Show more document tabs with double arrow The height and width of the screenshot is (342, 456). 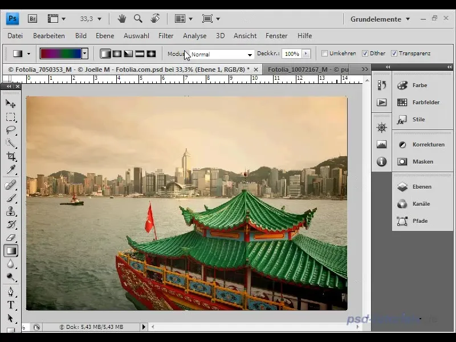pyautogui.click(x=365, y=69)
